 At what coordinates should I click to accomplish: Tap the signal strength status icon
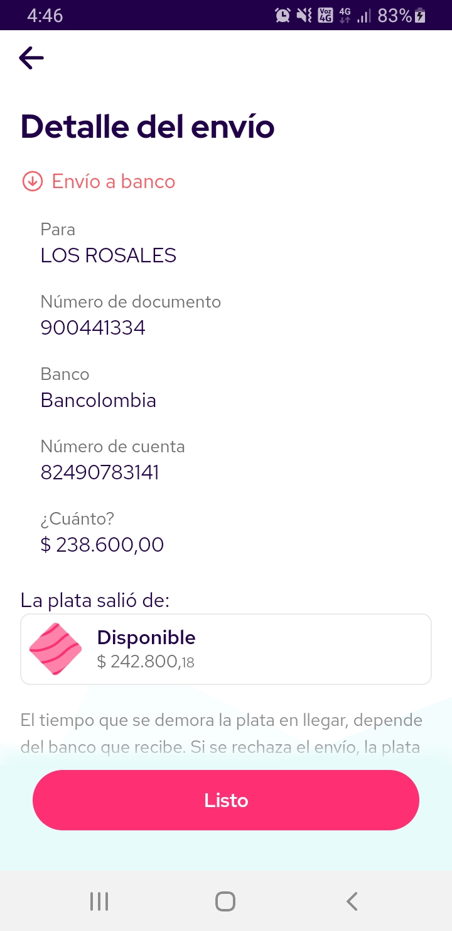(364, 16)
